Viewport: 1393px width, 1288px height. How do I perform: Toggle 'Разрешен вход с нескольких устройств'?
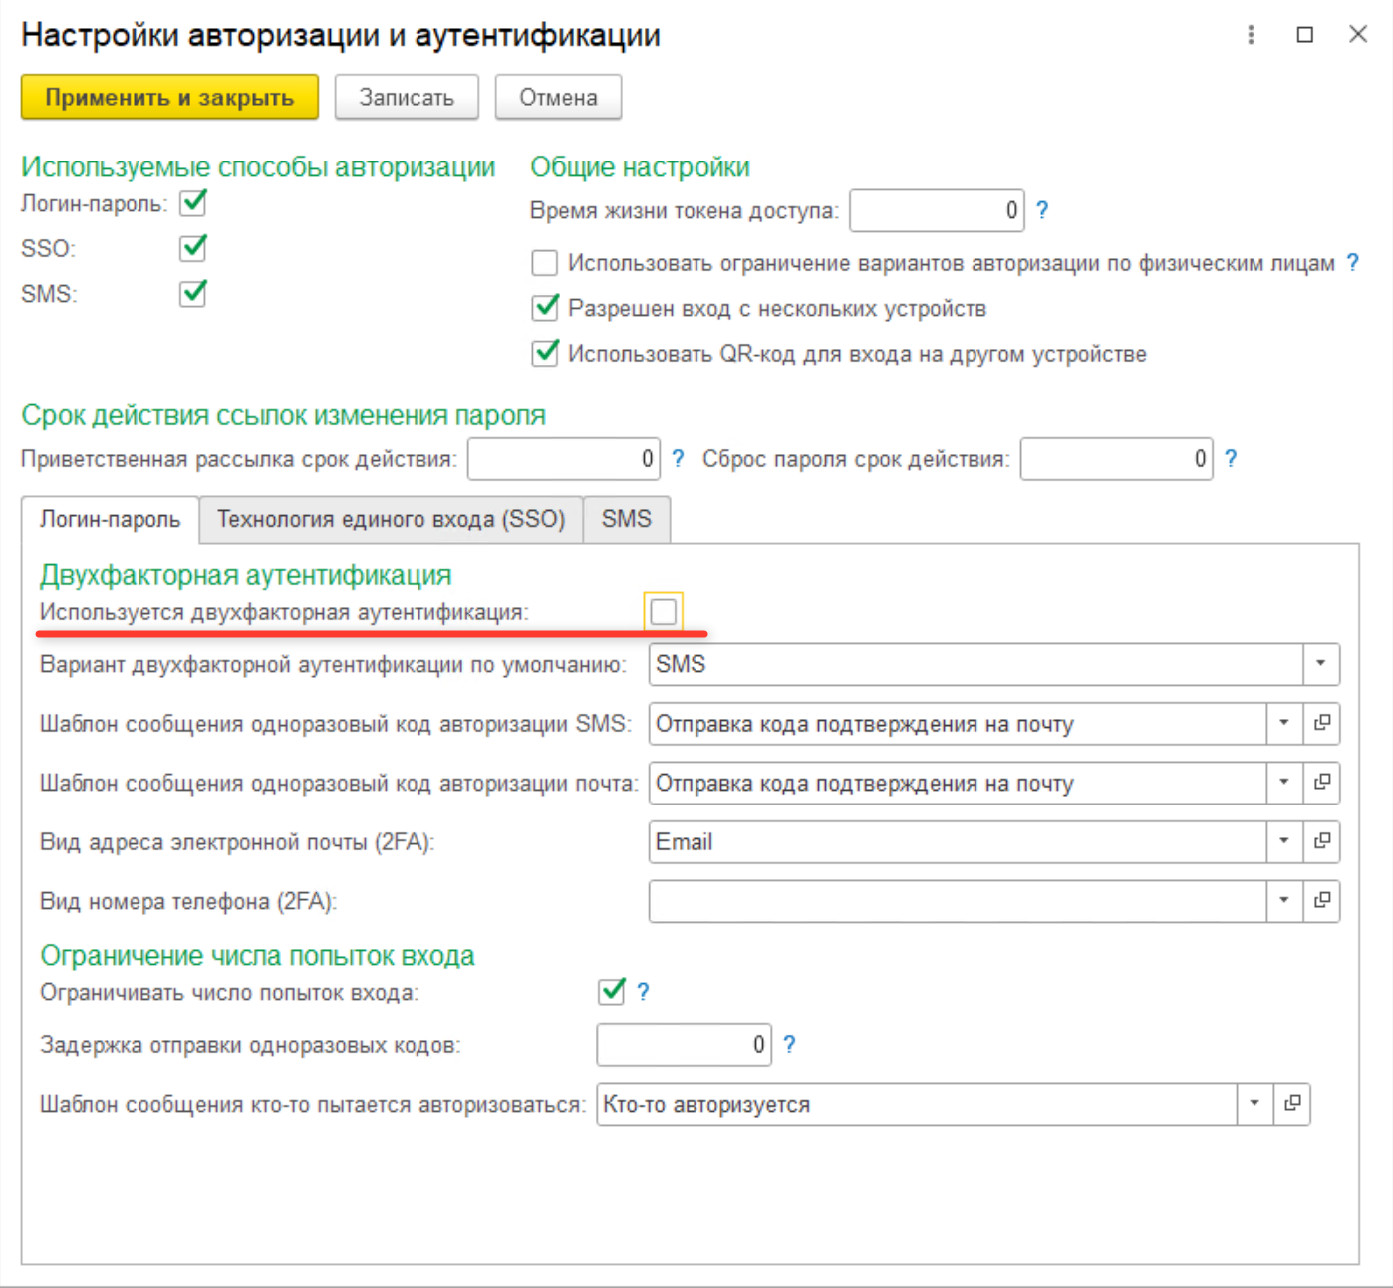pos(545,308)
